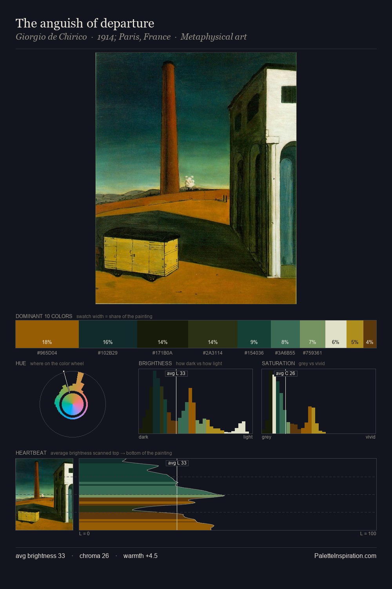Pick the 9% deep green swatch
The image size is (392, 589).
click(x=254, y=334)
